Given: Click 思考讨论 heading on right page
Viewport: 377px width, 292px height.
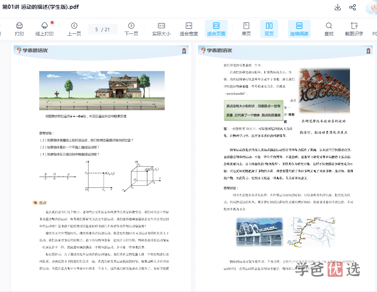Looking at the screenshot, I should 231,188.
